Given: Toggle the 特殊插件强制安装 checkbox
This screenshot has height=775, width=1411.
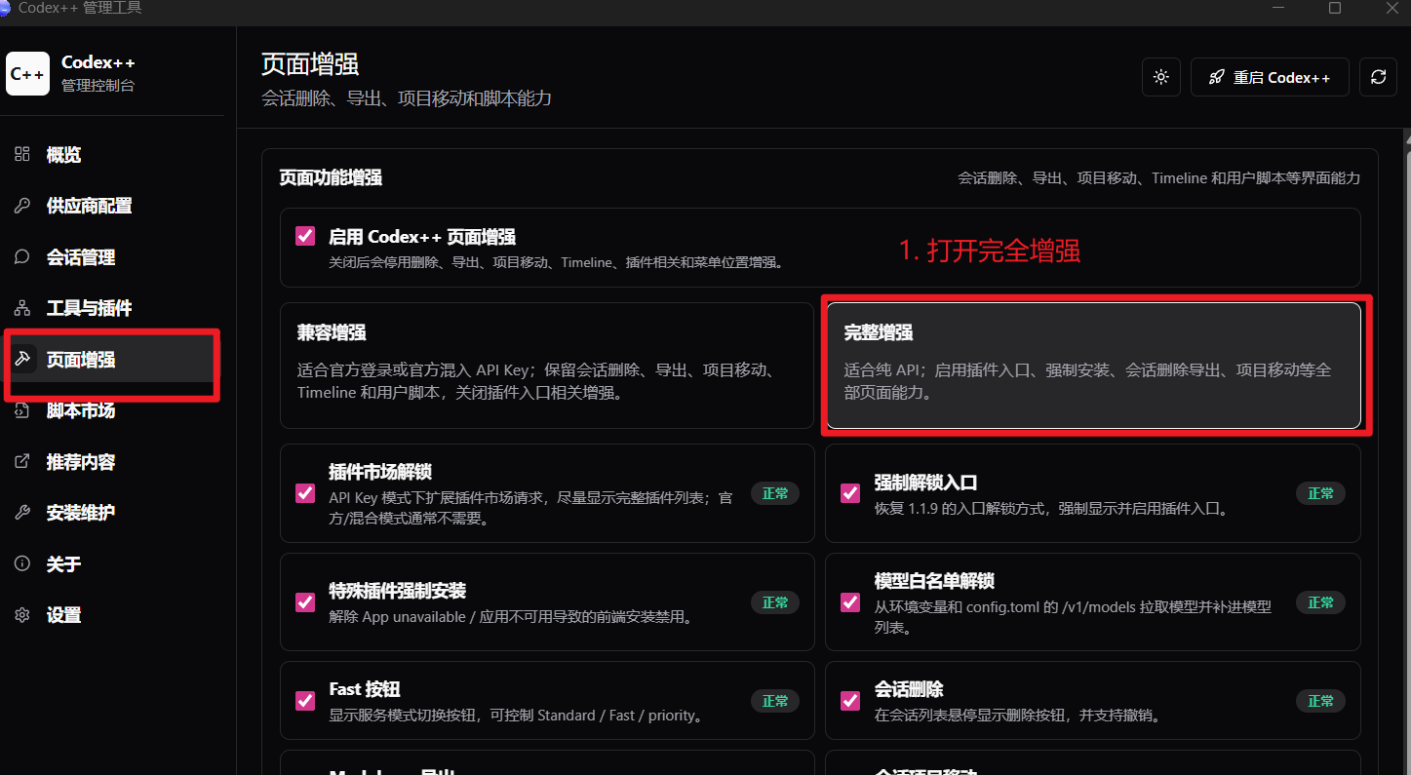Looking at the screenshot, I should click(305, 601).
